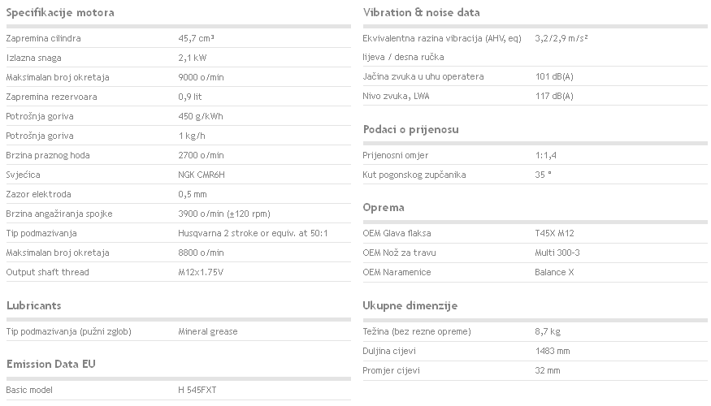Viewport: 711px width, 406px height.
Task: Select the M12x1.75V output shaft thread value
Action: (x=201, y=272)
